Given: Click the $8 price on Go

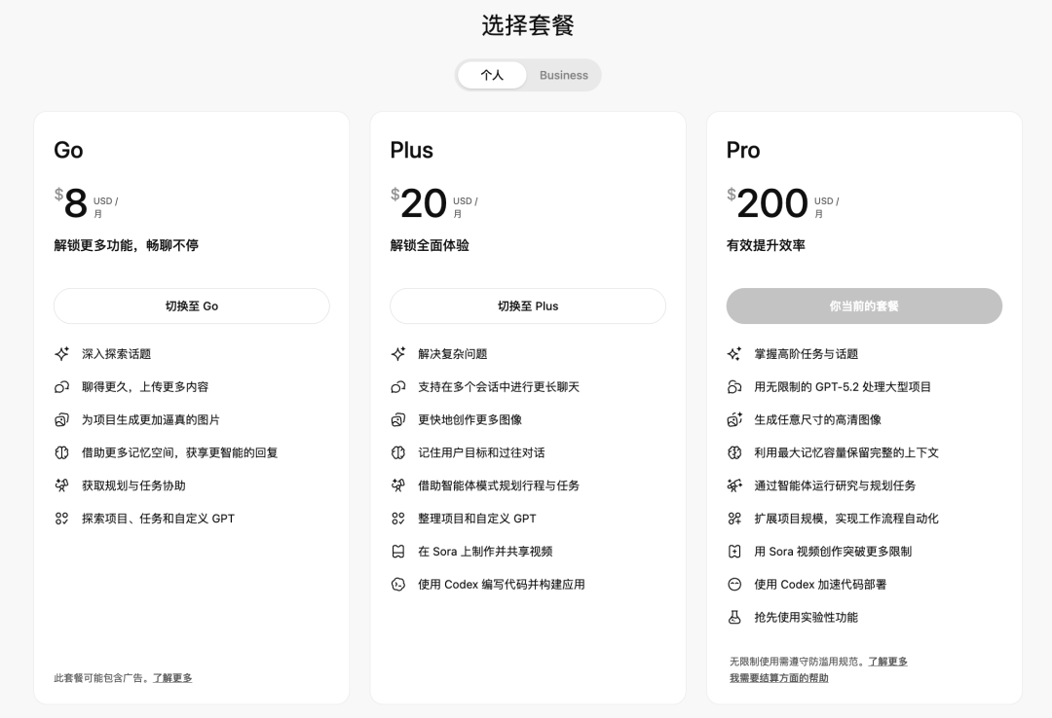Looking at the screenshot, I should point(71,203).
